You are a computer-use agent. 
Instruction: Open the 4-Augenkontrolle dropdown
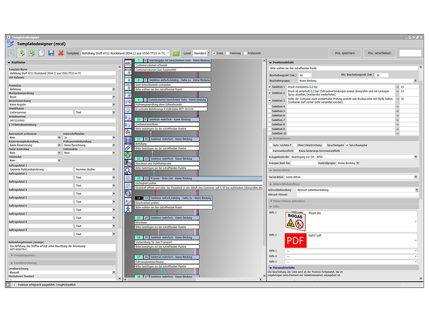point(416,157)
